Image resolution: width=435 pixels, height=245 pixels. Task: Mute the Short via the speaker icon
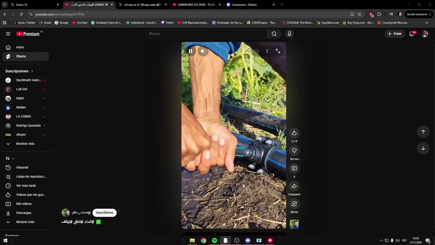tap(203, 51)
